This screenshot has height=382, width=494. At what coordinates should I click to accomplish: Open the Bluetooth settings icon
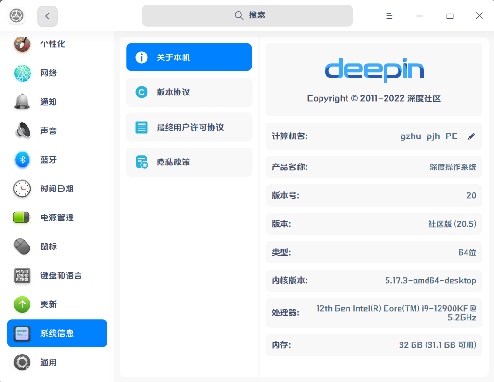[22, 160]
